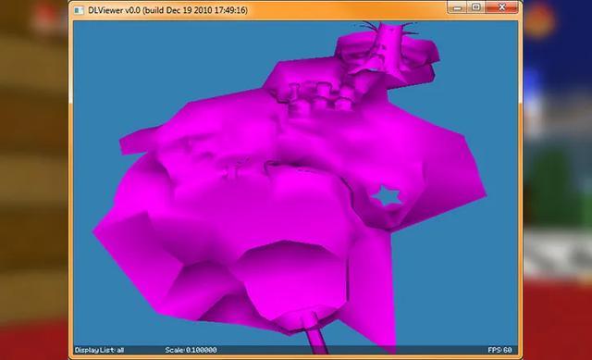Click the 'FPS: 60' counter

coord(499,350)
